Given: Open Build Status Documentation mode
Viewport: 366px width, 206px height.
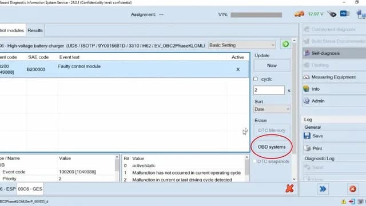Looking at the screenshot, I should click(x=334, y=41).
